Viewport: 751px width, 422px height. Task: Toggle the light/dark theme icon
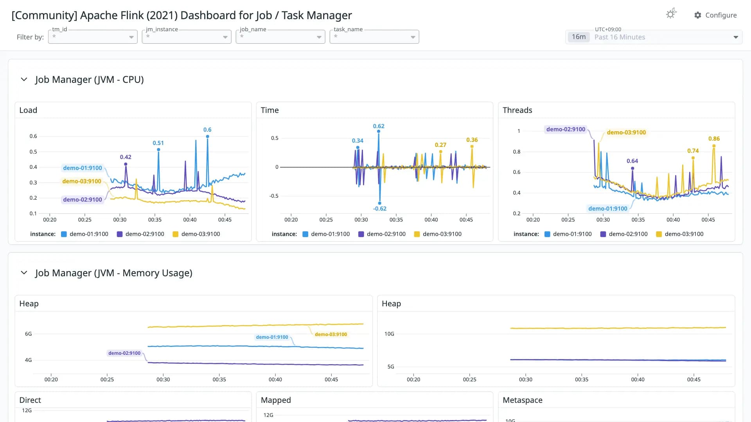point(671,14)
